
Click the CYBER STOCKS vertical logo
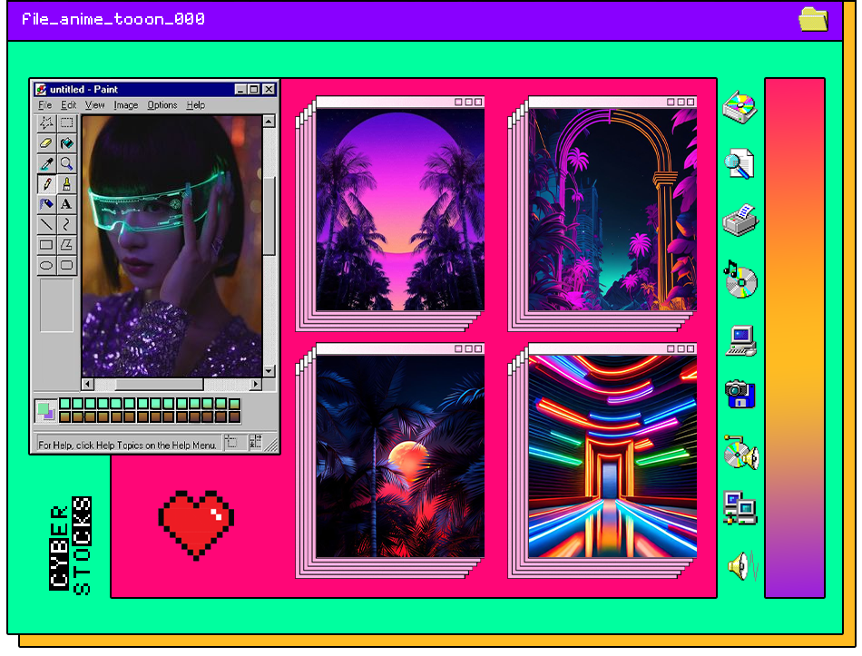71,546
